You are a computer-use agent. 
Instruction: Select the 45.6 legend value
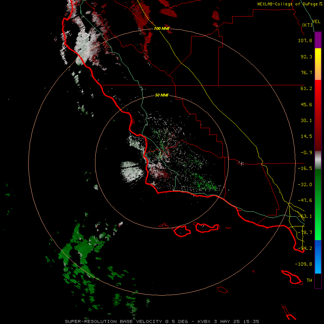pyautogui.click(x=306, y=104)
